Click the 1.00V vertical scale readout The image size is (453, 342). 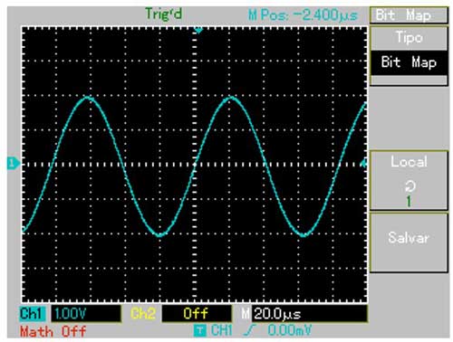point(86,314)
